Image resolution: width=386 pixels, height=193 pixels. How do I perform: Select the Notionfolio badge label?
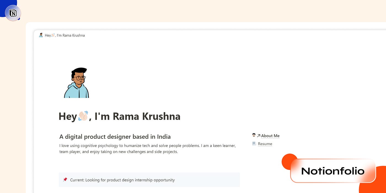coord(333,171)
